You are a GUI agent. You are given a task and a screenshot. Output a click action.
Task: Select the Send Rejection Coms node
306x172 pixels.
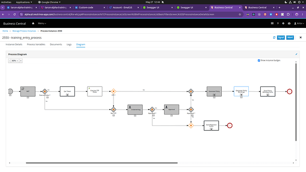(212, 125)
